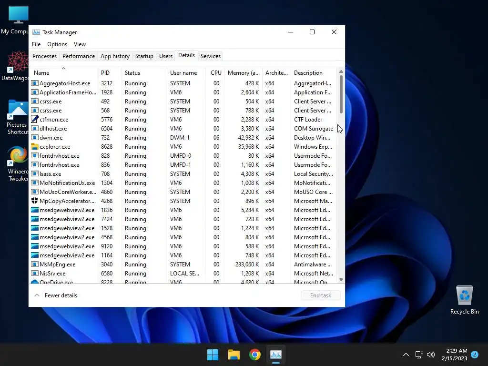Select the ApplicationFrameHost process name
The width and height of the screenshot is (488, 366).
(x=68, y=92)
